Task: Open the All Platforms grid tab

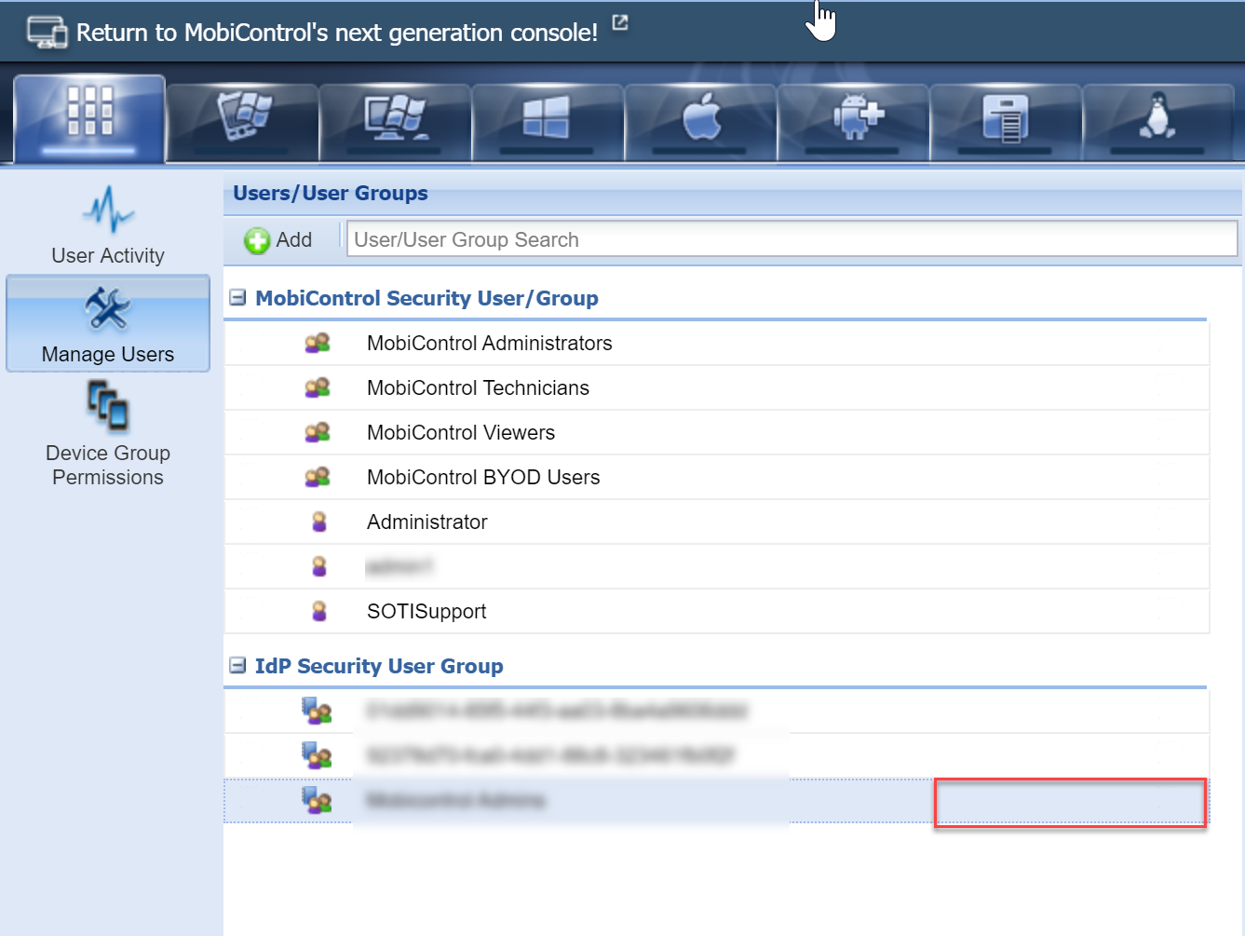Action: [89, 118]
